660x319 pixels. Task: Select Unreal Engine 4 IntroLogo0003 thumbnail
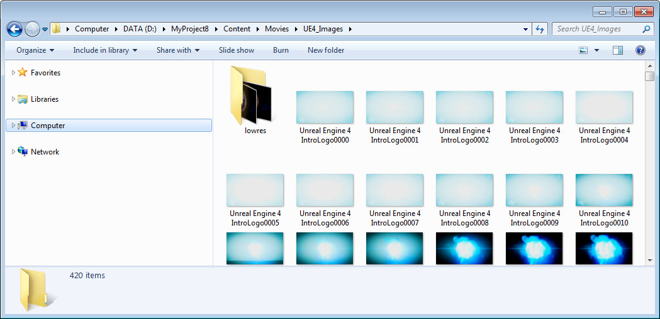(x=534, y=107)
